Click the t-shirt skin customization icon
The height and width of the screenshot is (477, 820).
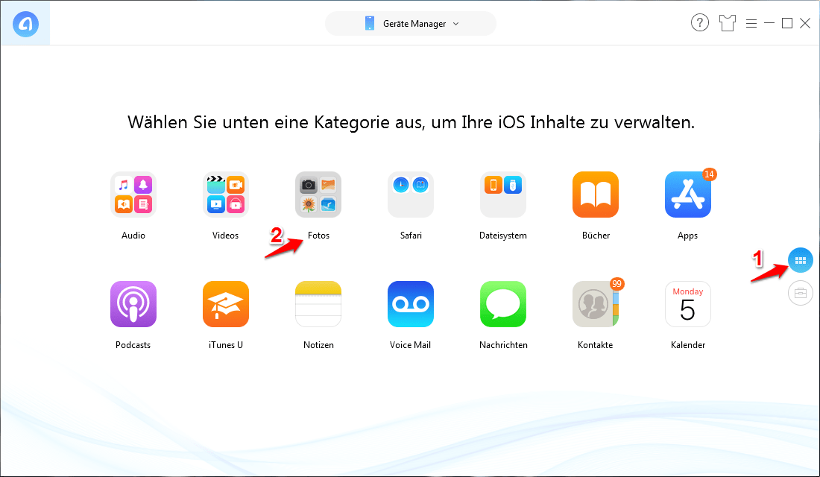click(x=727, y=22)
